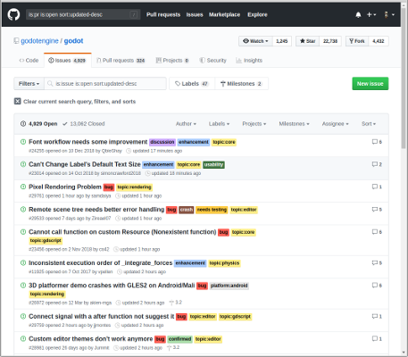Star the godot repository

click(x=307, y=41)
